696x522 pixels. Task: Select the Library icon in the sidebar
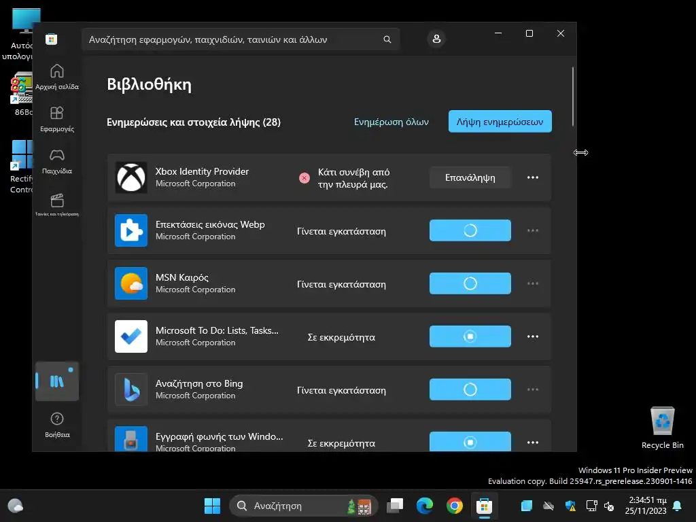click(x=57, y=381)
